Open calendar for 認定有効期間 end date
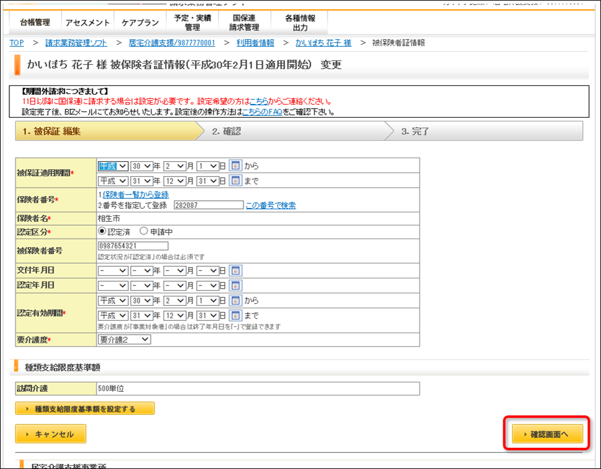The width and height of the screenshot is (601, 469). pyautogui.click(x=235, y=315)
